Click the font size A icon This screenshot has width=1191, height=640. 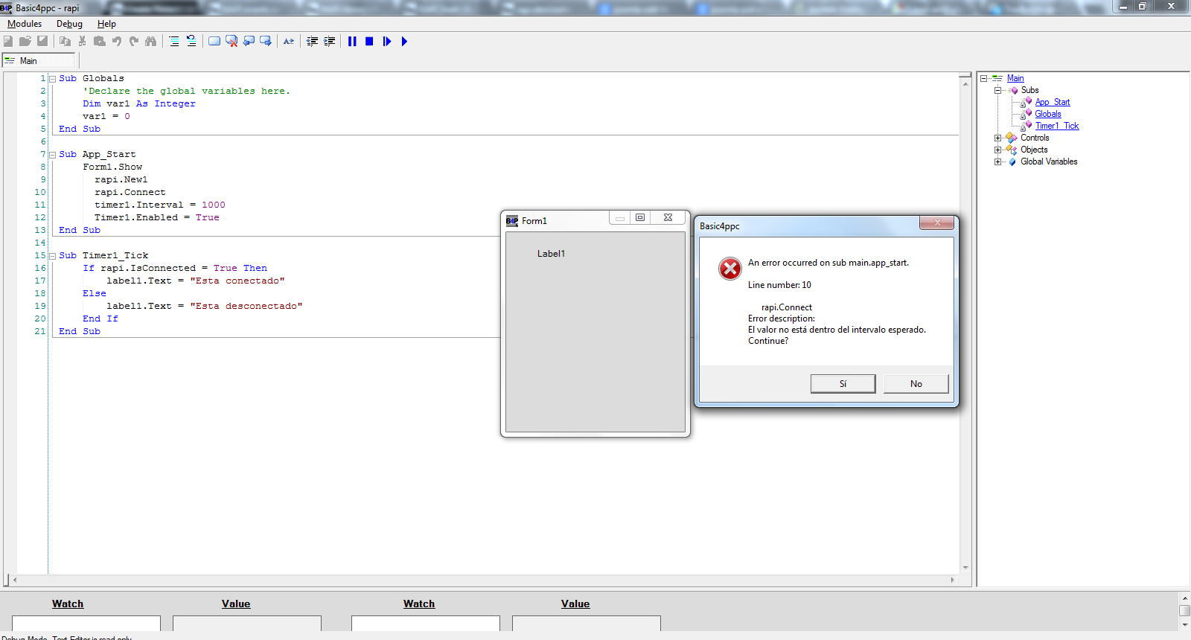[289, 42]
